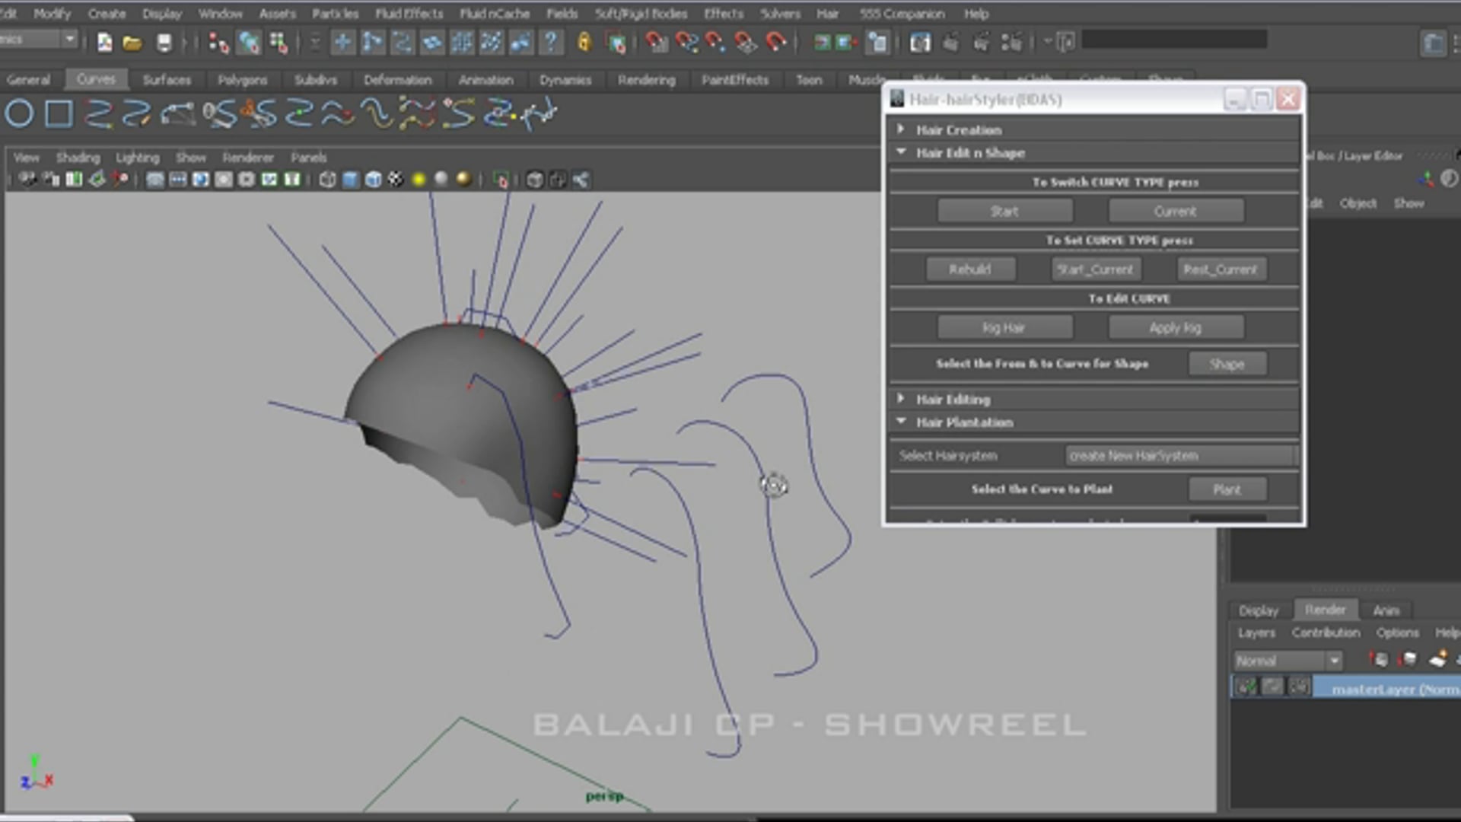Select the NURBS Square shelf icon
Screen dimensions: 1461x822
59,114
